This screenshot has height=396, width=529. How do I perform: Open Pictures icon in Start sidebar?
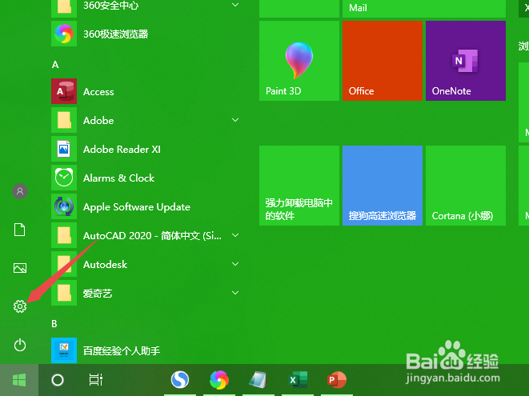pyautogui.click(x=20, y=268)
